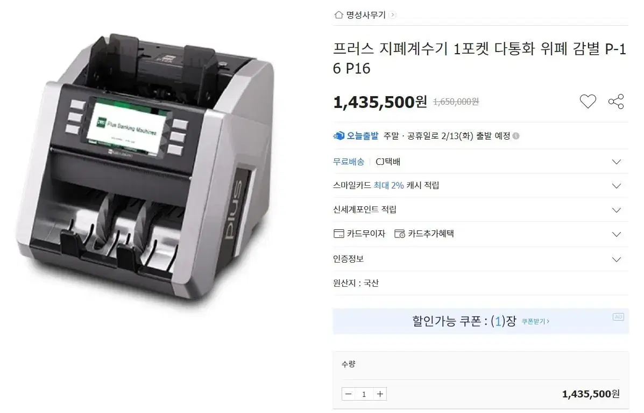Click the AD badge in coupon banner
Image resolution: width=644 pixels, height=413 pixels.
(x=618, y=317)
